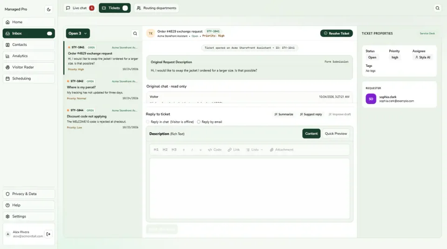The height and width of the screenshot is (249, 447).
Task: Open the Analytics section
Action: (x=29, y=56)
